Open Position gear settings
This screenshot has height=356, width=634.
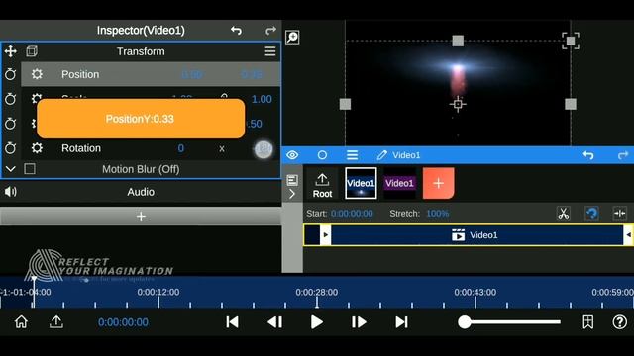pos(37,74)
